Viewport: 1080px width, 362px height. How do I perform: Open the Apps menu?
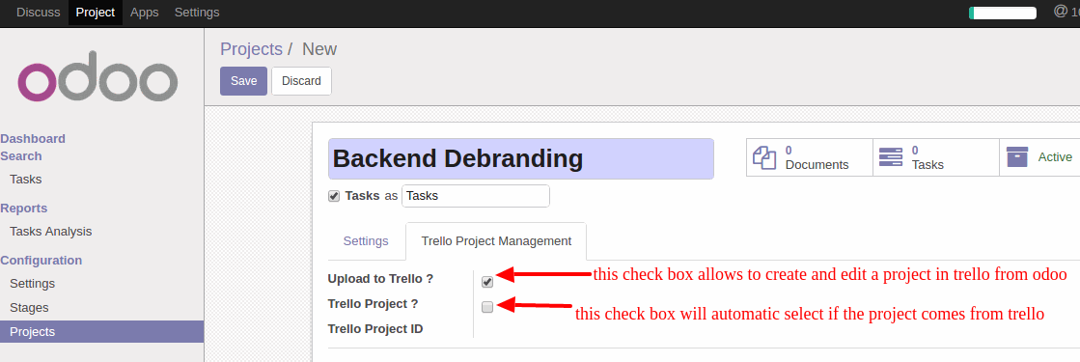pyautogui.click(x=144, y=13)
